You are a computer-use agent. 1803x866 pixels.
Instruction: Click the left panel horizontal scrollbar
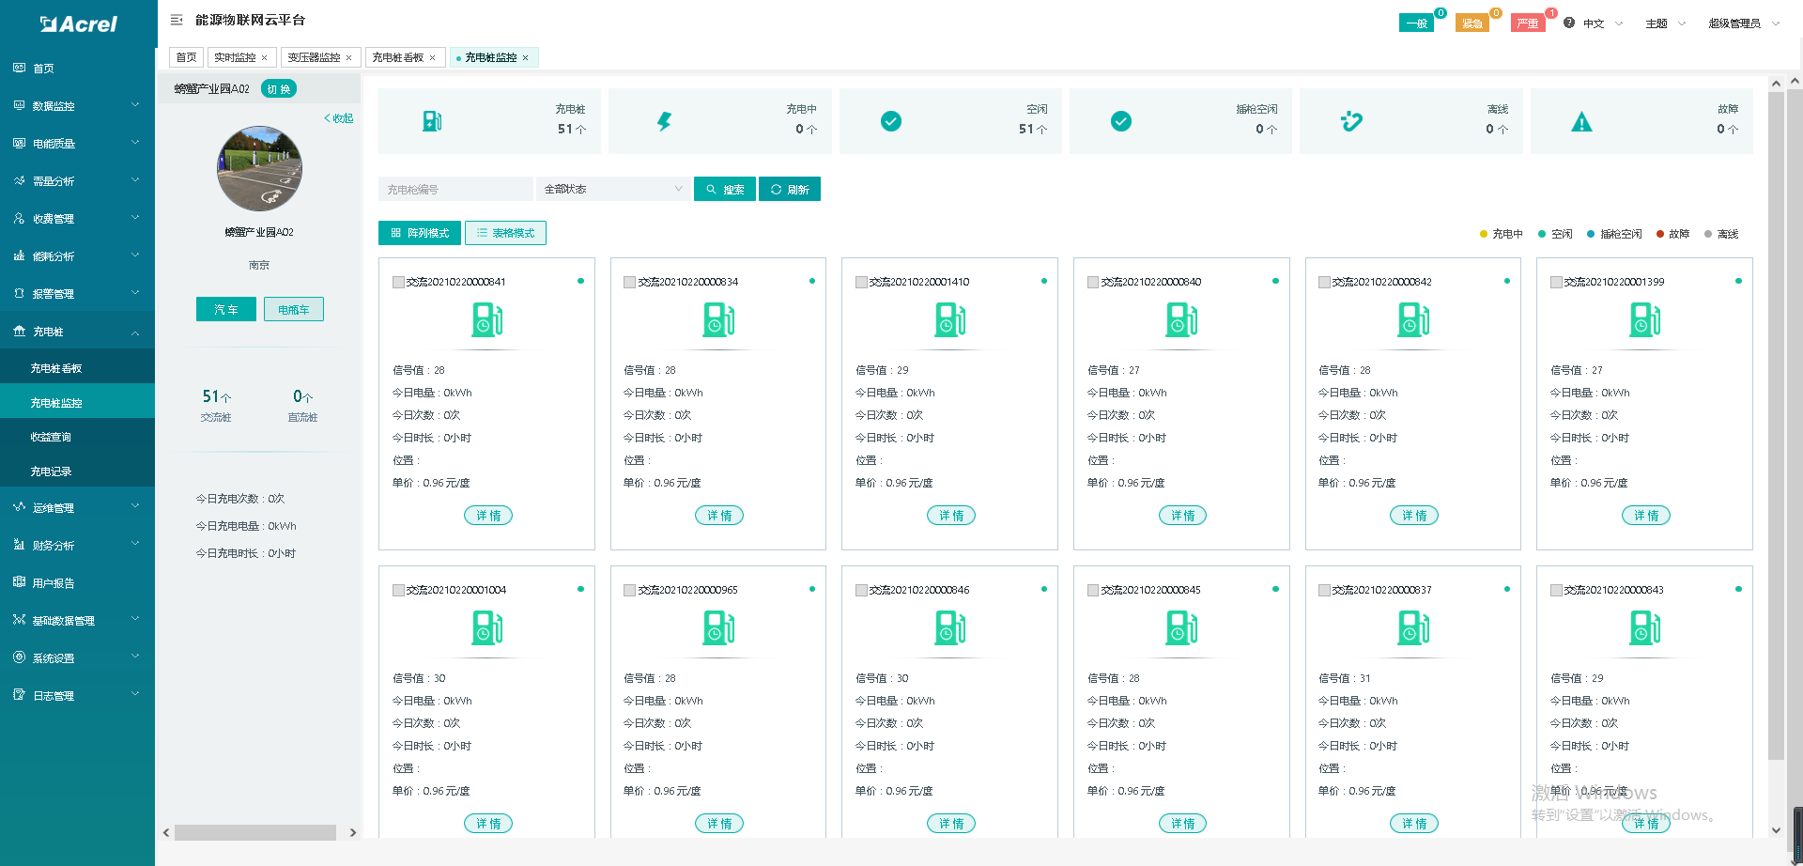click(x=255, y=832)
